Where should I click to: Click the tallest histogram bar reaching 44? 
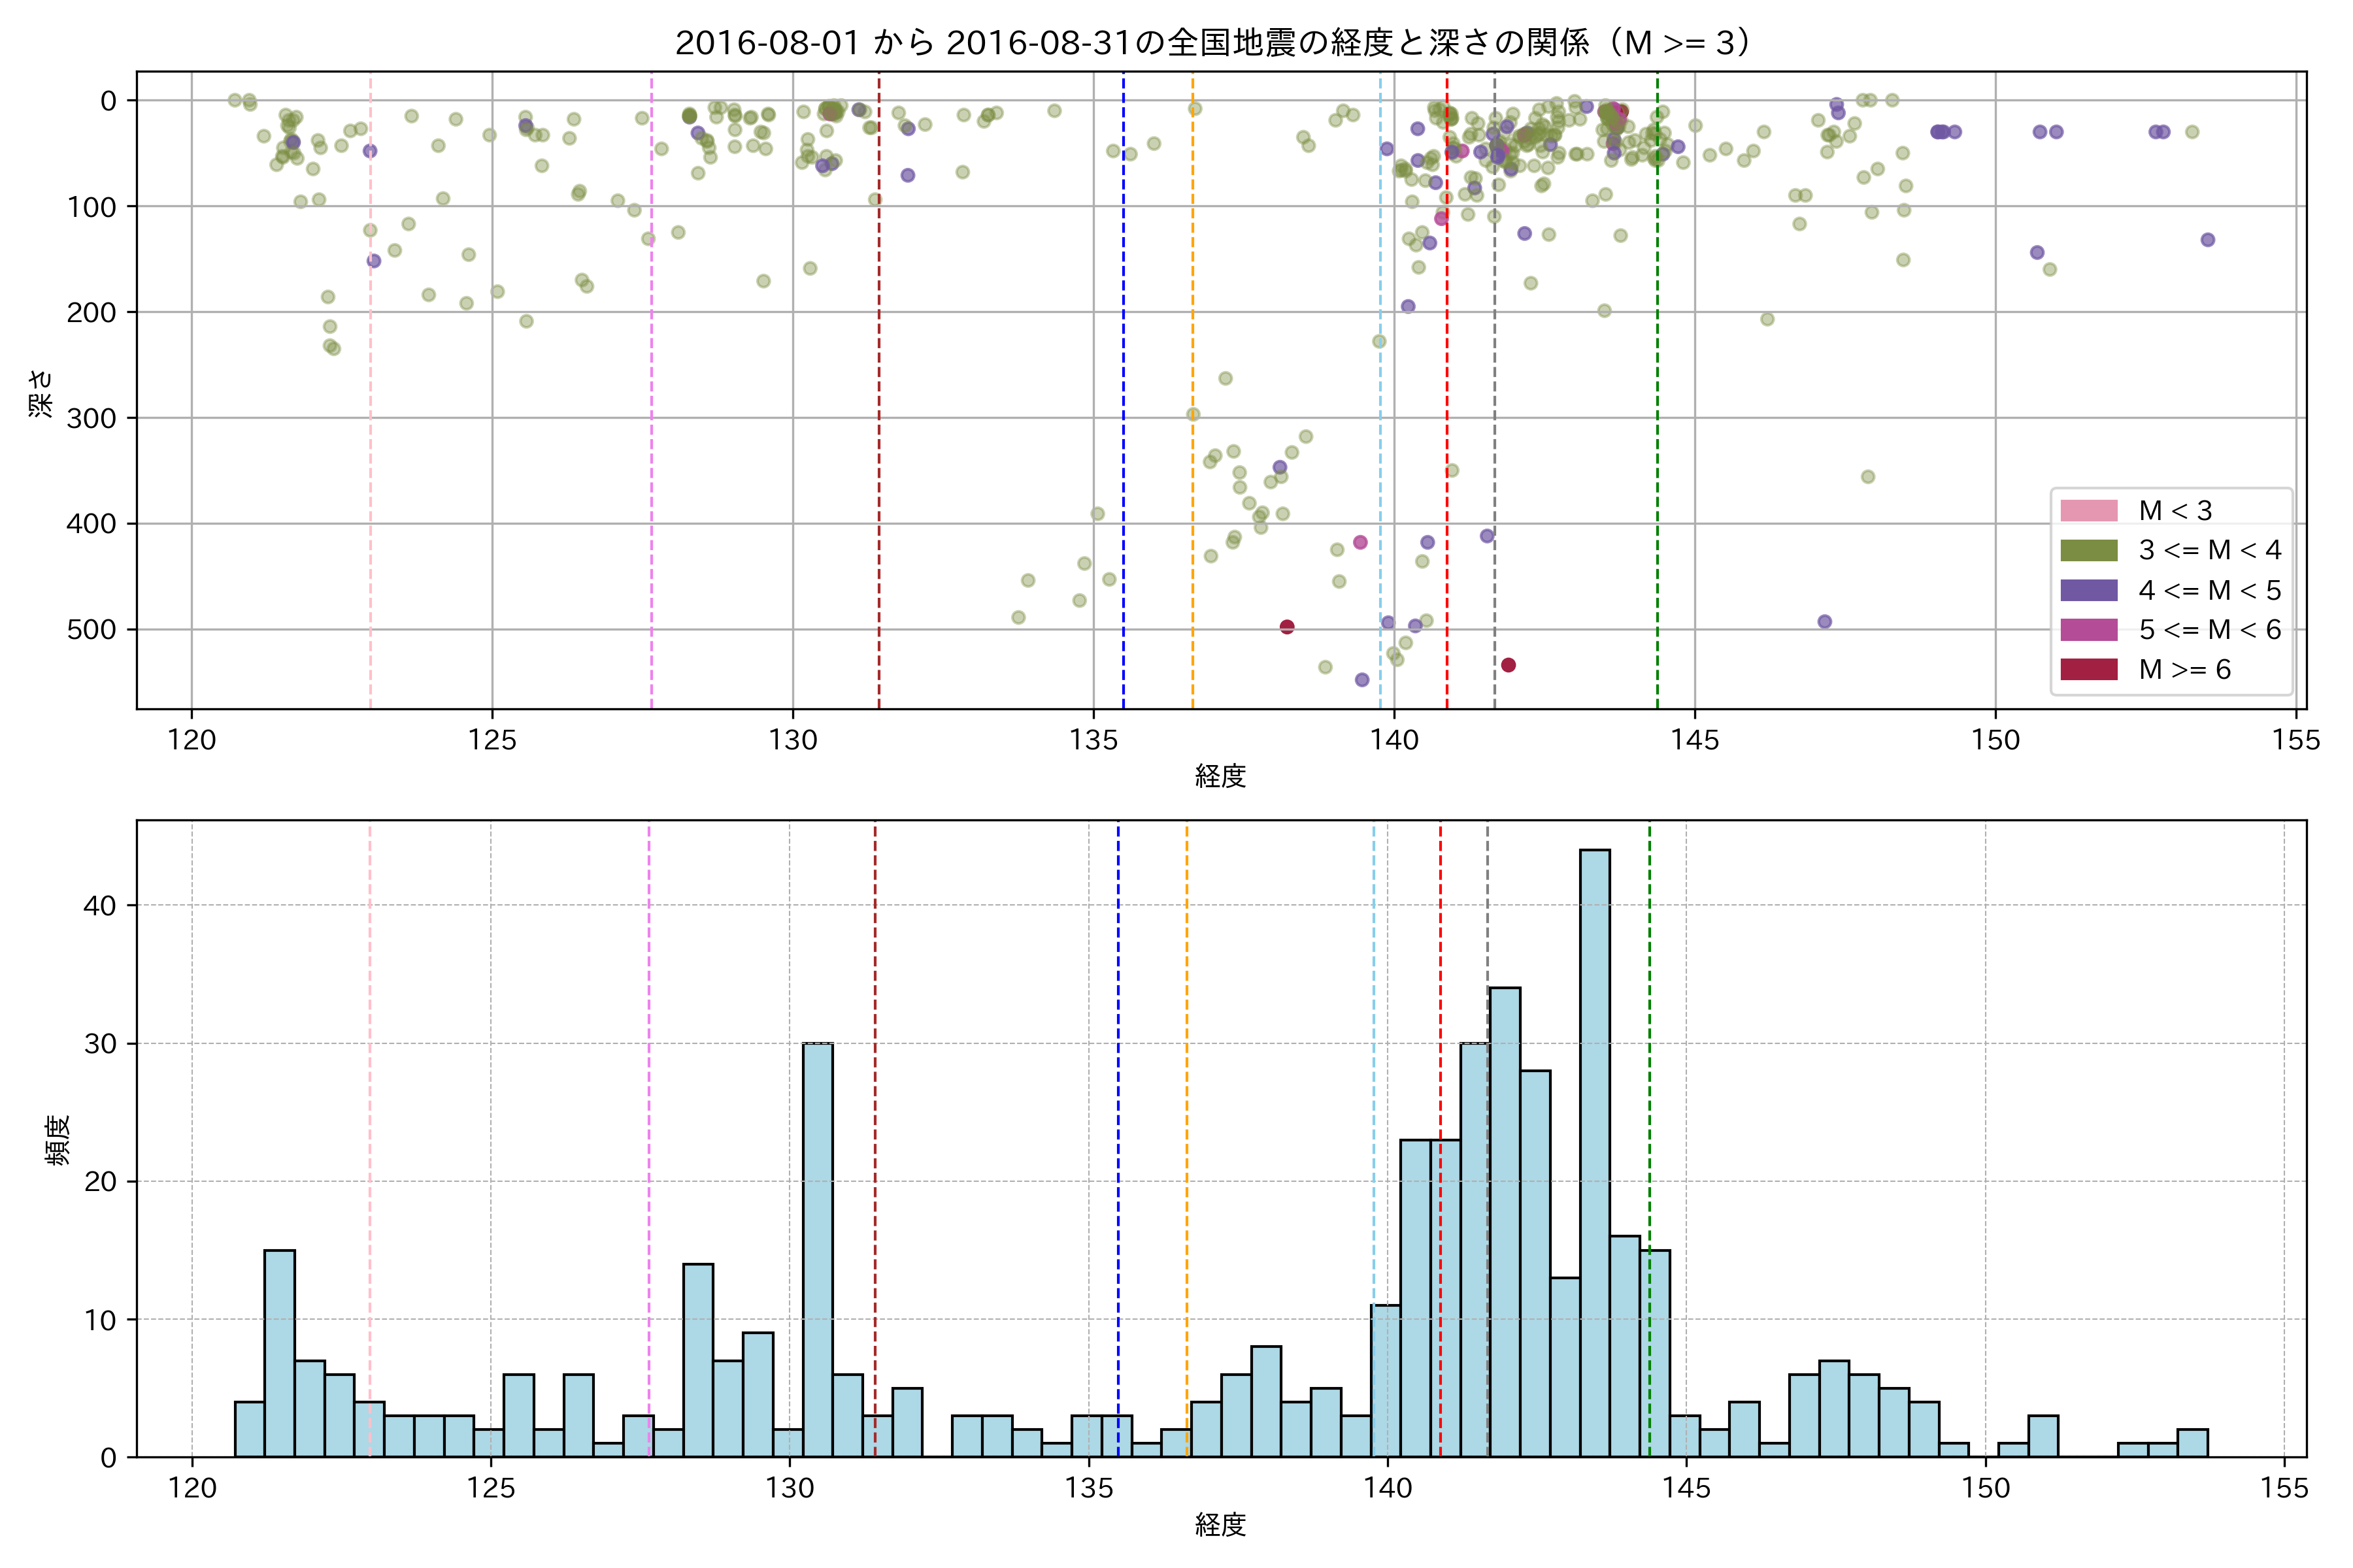(x=1595, y=1150)
